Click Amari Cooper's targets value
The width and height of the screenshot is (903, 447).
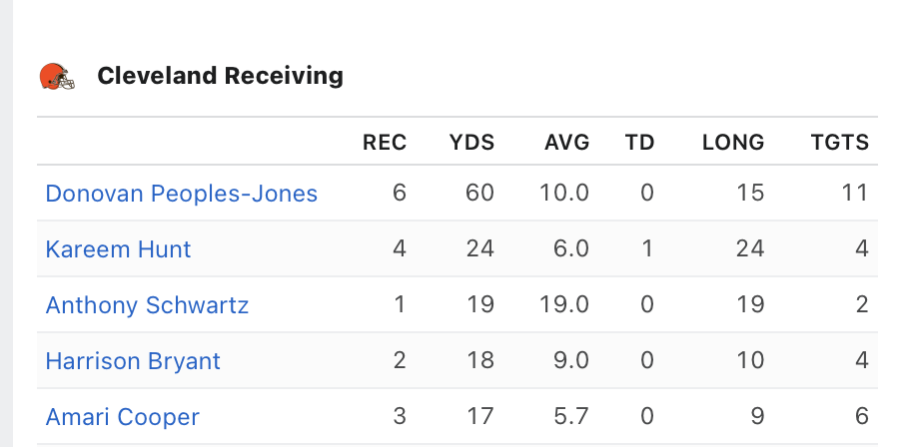tap(861, 416)
